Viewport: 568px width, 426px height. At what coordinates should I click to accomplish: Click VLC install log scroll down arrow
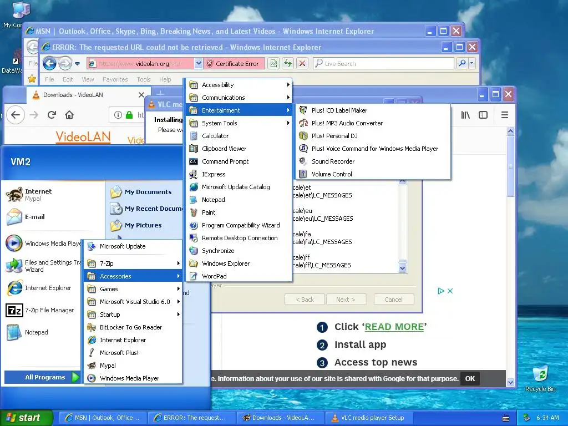[403, 268]
